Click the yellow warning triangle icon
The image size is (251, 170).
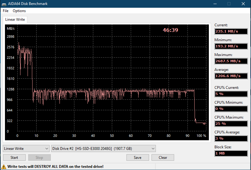pyautogui.click(x=4, y=167)
